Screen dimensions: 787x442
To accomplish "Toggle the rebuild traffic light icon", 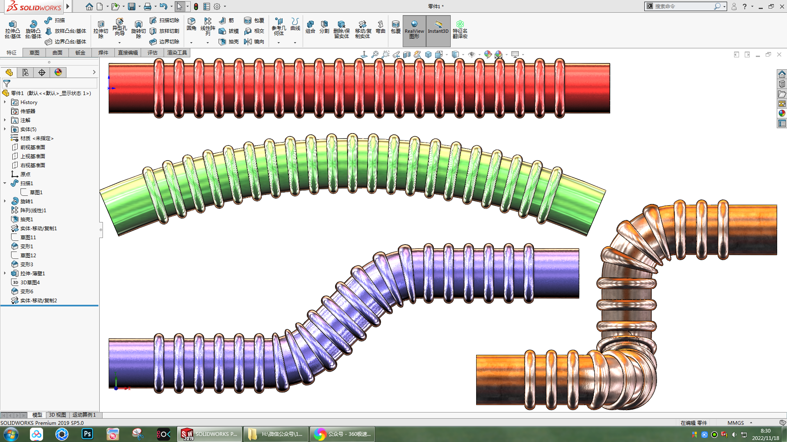I will point(196,7).
